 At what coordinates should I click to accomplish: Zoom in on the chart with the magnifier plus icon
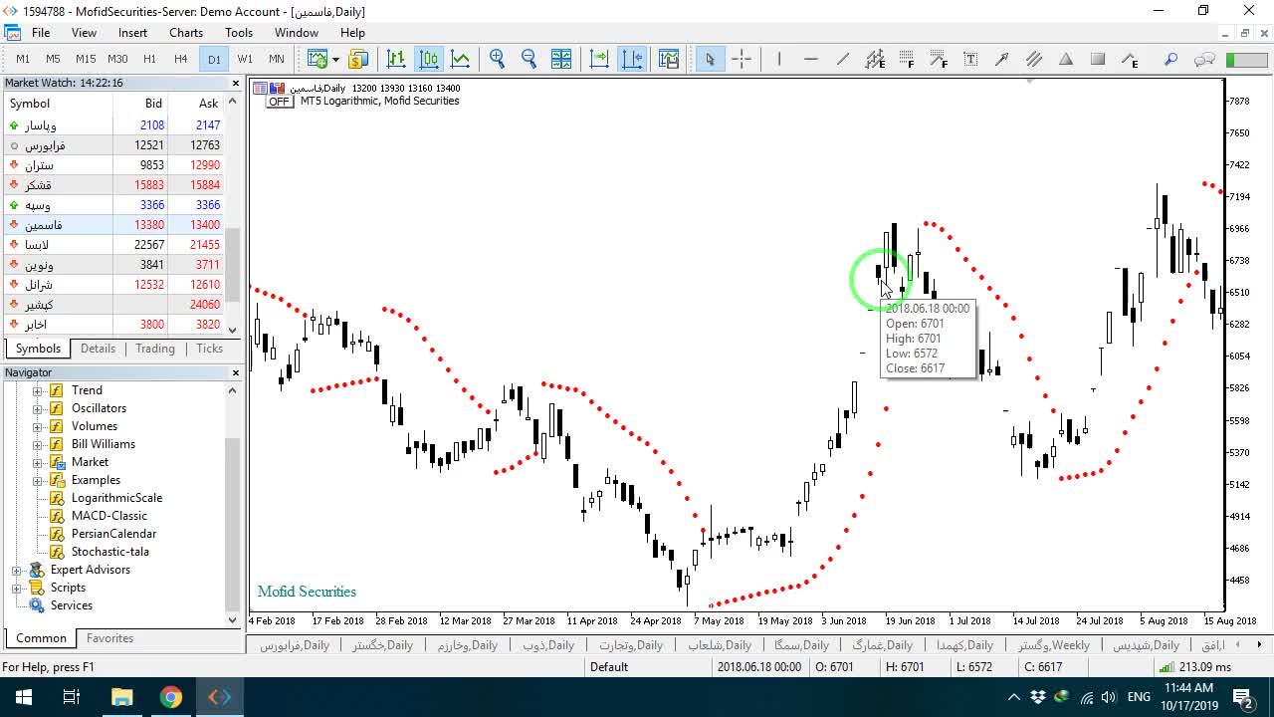coord(497,59)
